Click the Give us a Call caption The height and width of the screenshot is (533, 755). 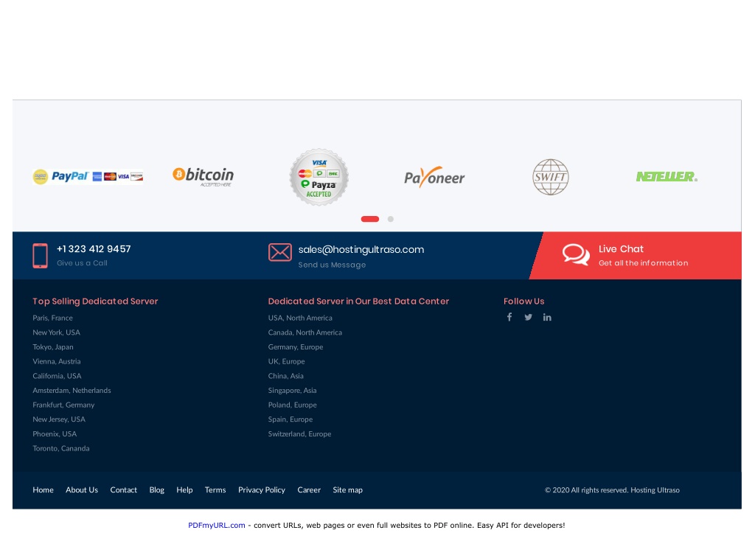pos(82,263)
